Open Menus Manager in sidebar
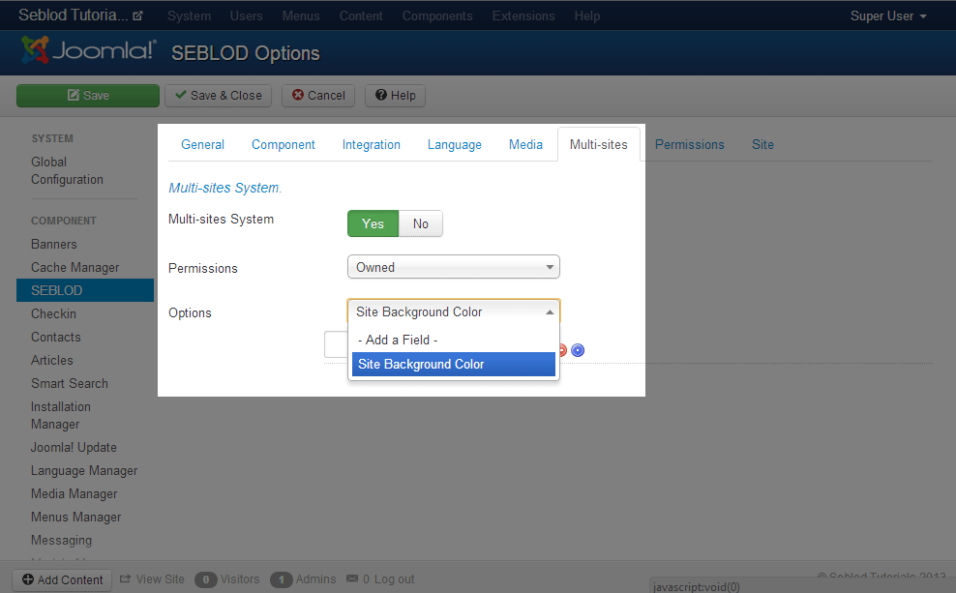The height and width of the screenshot is (593, 956). 76,517
